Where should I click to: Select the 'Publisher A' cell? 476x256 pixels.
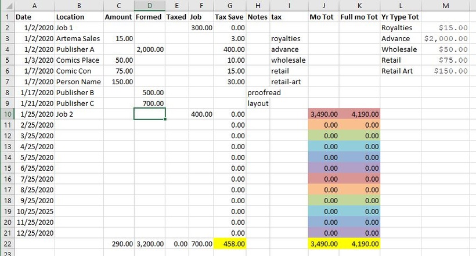click(79, 49)
